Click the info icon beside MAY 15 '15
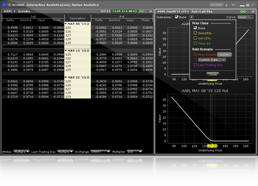Screen dimensions: 258x186 [88, 51]
